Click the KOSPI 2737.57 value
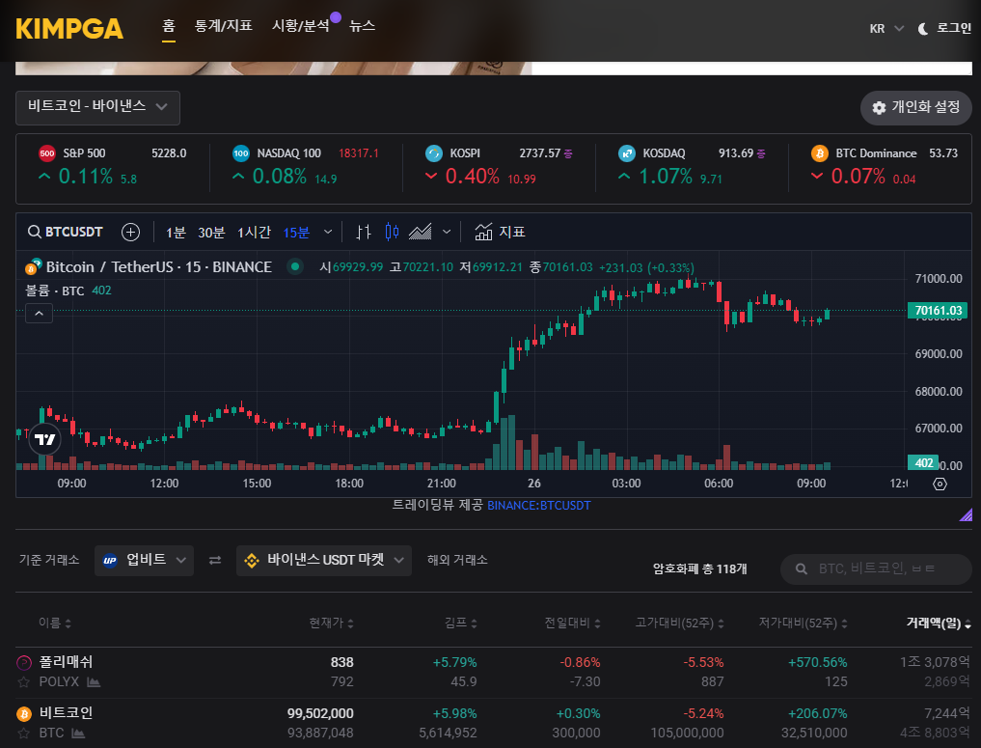Viewport: 981px width, 748px height. (x=540, y=153)
